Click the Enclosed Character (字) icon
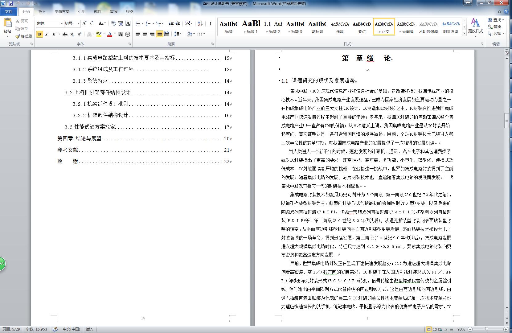The image size is (512, 333). [128, 34]
